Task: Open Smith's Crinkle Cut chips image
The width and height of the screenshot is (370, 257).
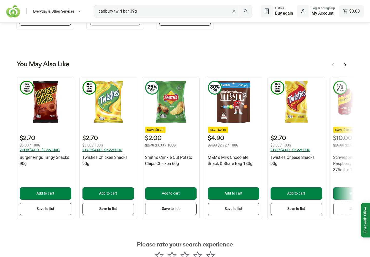Action: pyautogui.click(x=171, y=102)
